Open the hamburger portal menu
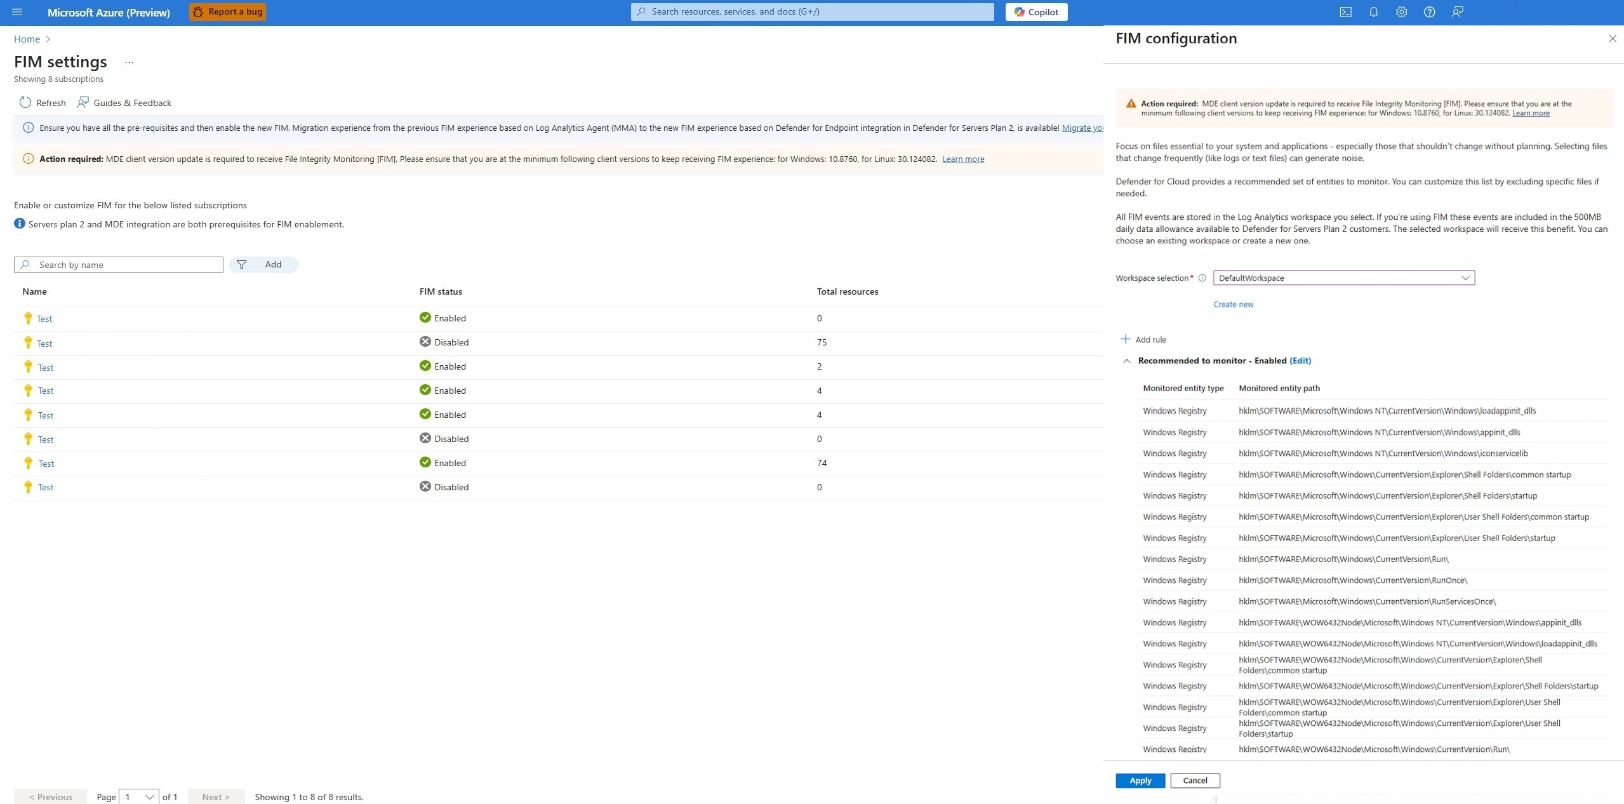Image resolution: width=1624 pixels, height=804 pixels. point(17,12)
